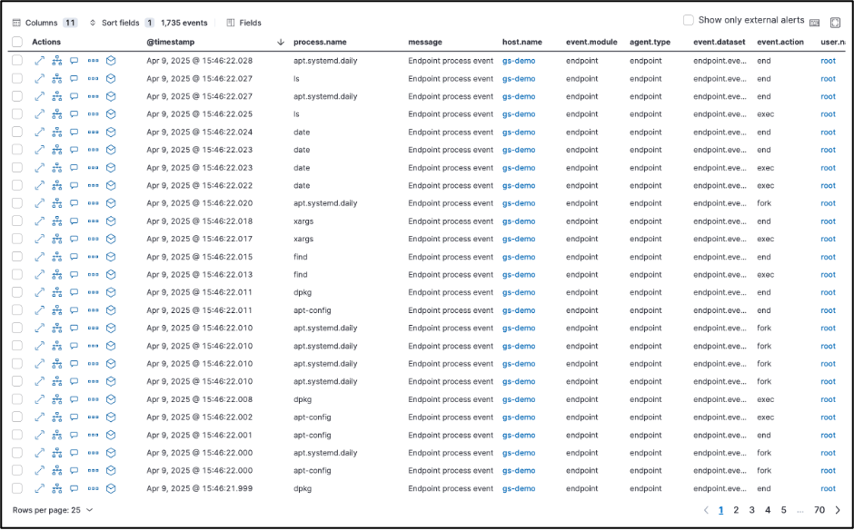Open the process.name column header menu
Screen dimensions: 854x530
tap(320, 42)
